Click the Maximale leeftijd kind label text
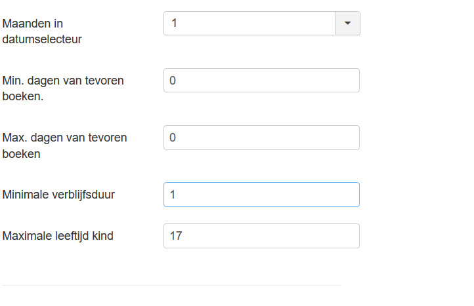This screenshot has width=474, height=306. [58, 236]
